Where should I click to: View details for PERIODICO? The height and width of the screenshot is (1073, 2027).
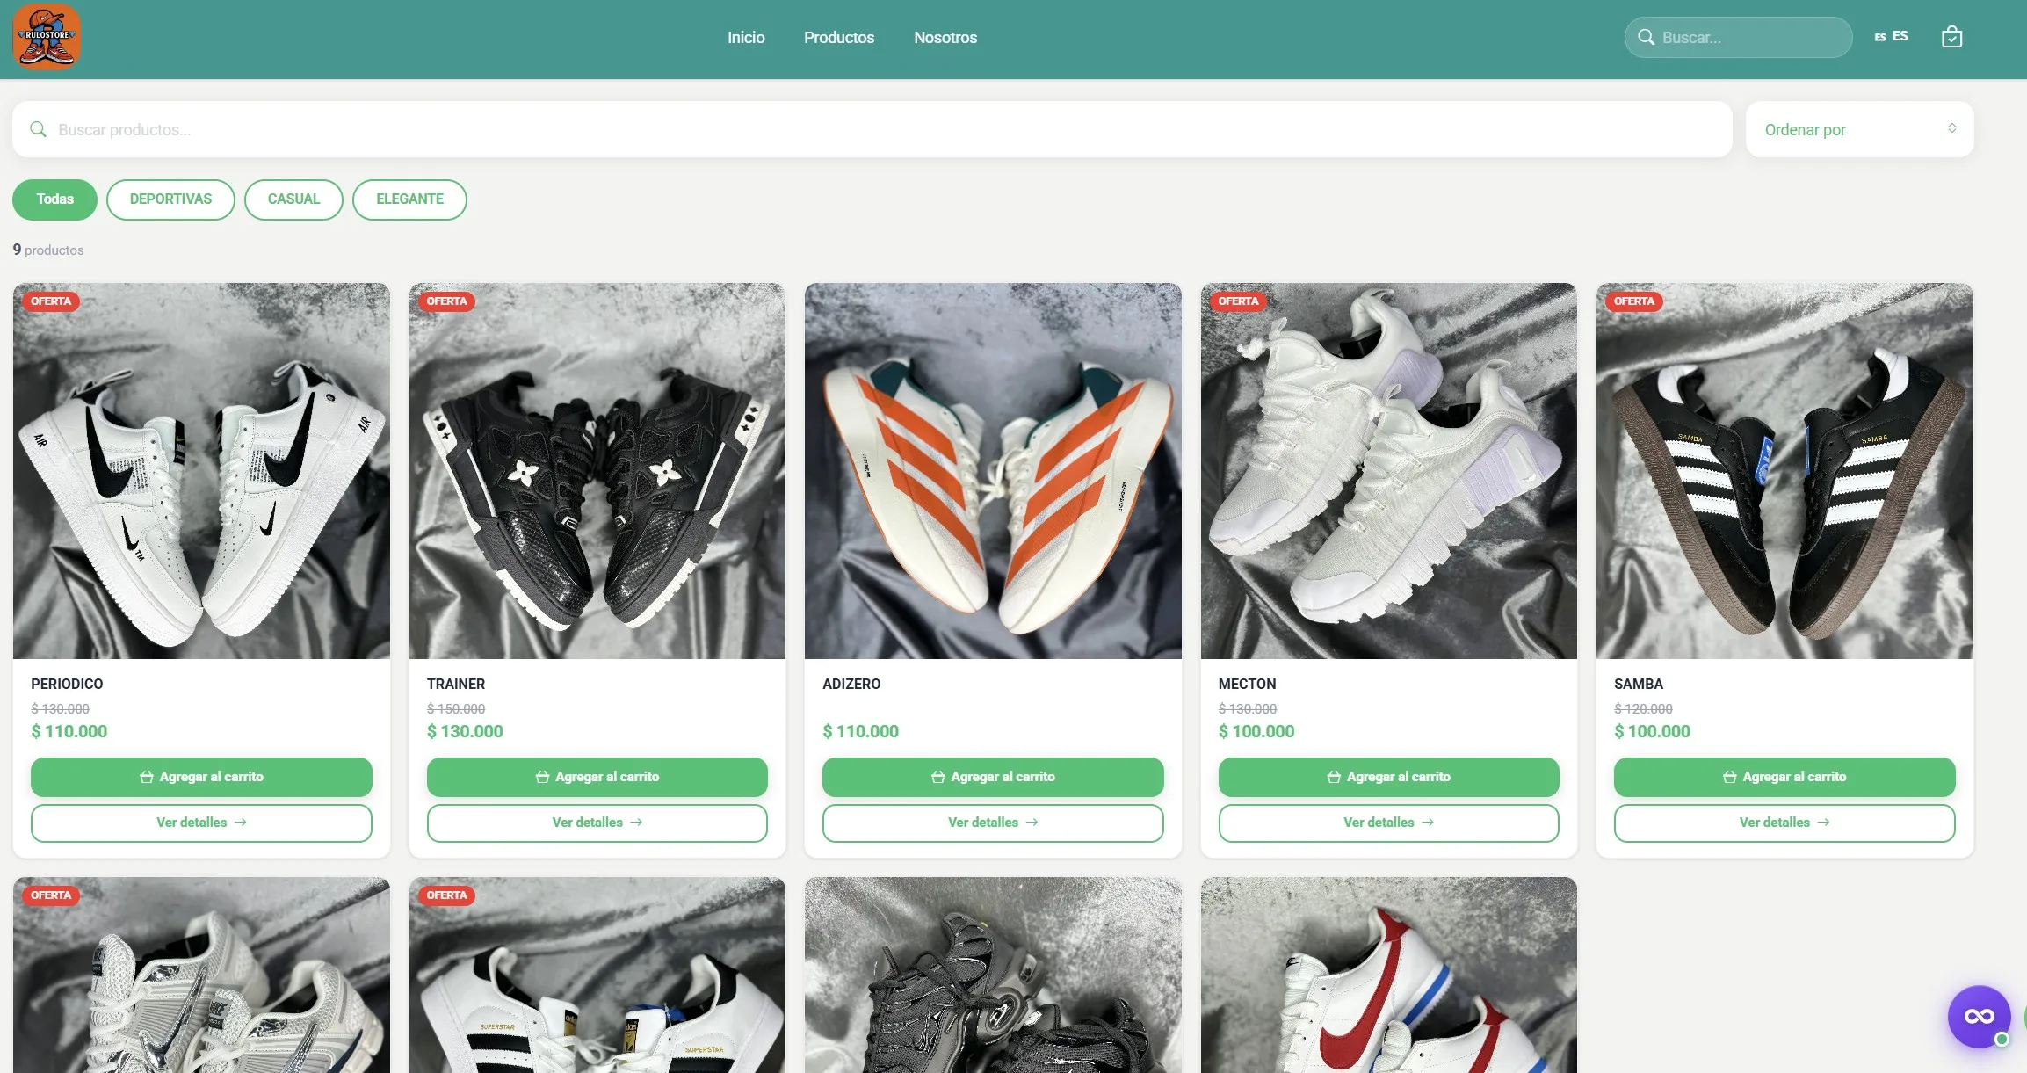coord(201,823)
